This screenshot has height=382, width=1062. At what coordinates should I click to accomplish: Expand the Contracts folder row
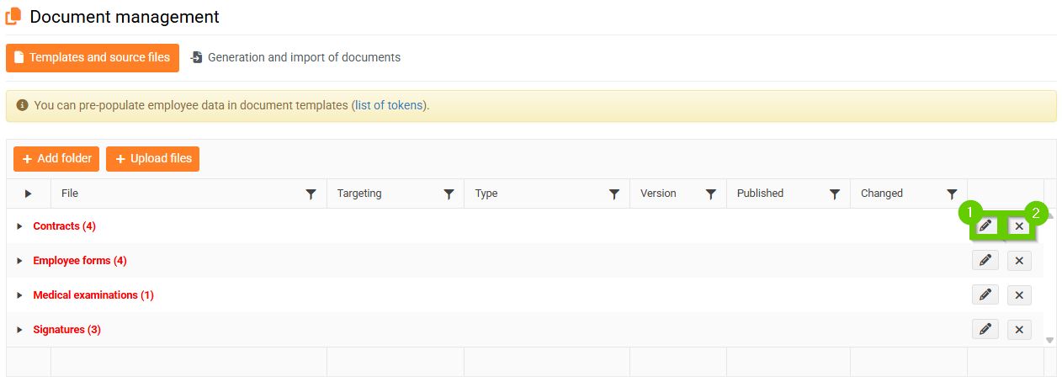[x=20, y=226]
